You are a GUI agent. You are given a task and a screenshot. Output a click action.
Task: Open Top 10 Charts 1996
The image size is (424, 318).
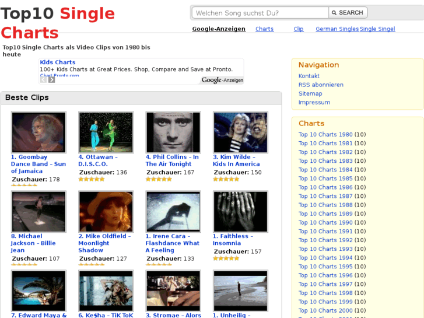[x=325, y=275]
